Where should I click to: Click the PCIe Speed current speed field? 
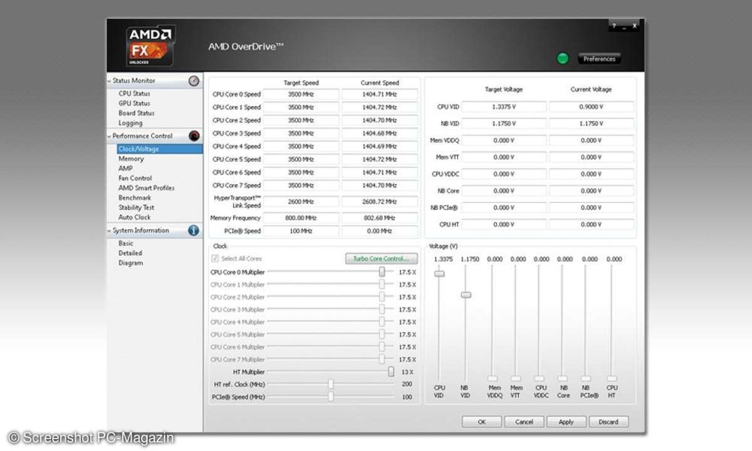tap(379, 231)
